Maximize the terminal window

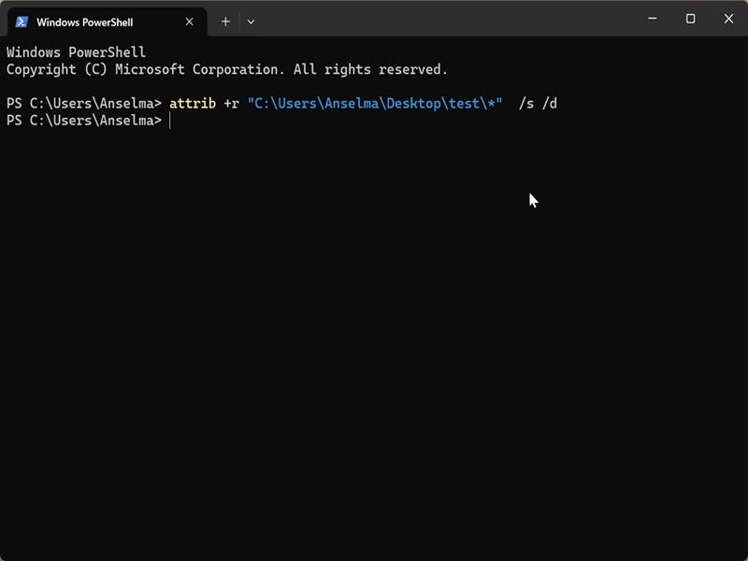tap(690, 19)
